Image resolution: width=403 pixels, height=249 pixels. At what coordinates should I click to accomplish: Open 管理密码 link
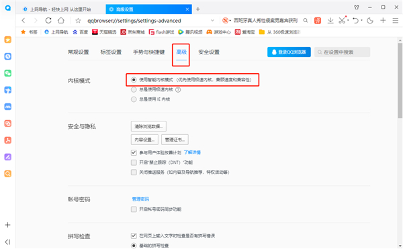140,199
